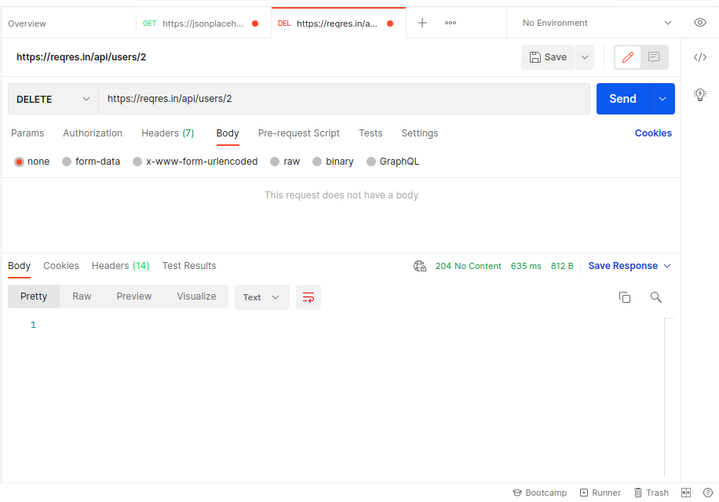Expand the Send button options arrow
The image size is (719, 502).
(662, 99)
